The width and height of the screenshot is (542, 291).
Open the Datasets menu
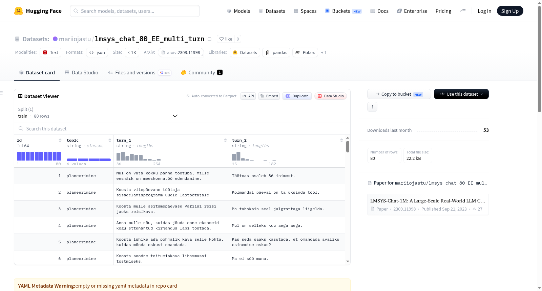(272, 11)
